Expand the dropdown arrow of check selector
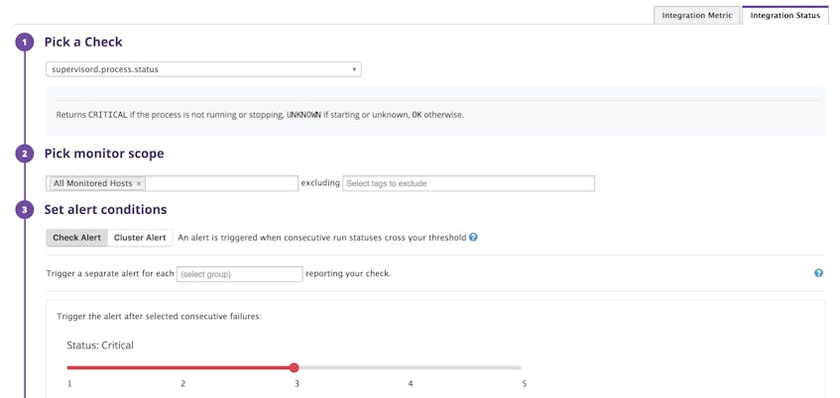The height and width of the screenshot is (398, 840). coord(354,69)
